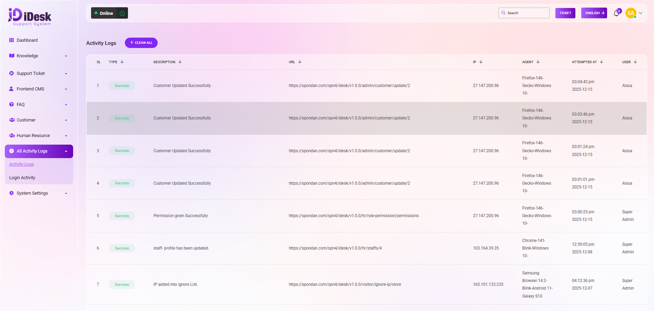Click the Knowledge book icon
This screenshot has height=311, width=654.
pos(11,56)
